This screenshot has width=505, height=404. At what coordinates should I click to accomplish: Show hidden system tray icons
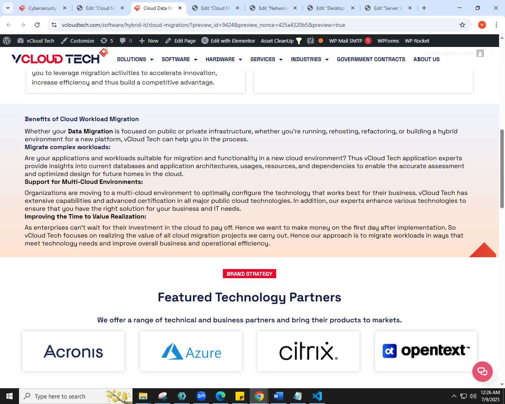[x=454, y=396]
